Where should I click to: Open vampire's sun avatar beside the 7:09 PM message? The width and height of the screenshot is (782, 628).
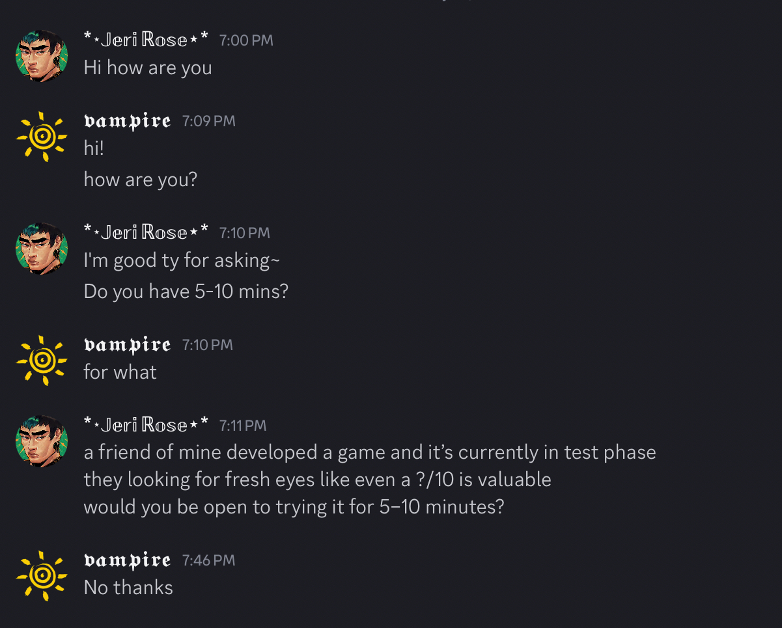pyautogui.click(x=42, y=136)
